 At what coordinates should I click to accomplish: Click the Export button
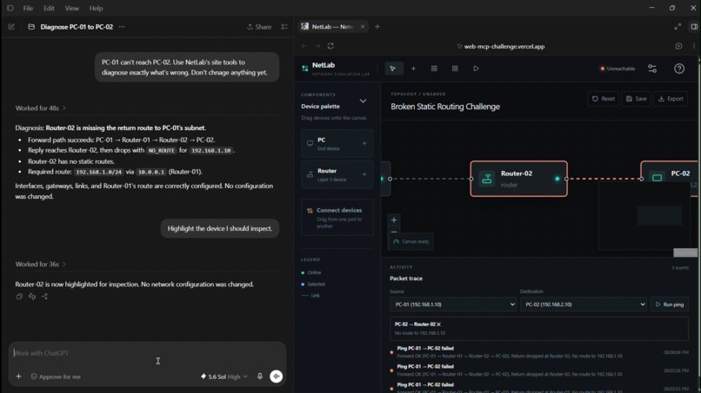671,99
